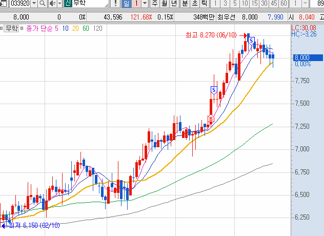Click the speaker sound icon

click(x=52, y=4)
